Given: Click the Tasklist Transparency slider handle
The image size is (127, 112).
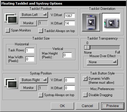Looking at the screenshot, I should 87,48.
